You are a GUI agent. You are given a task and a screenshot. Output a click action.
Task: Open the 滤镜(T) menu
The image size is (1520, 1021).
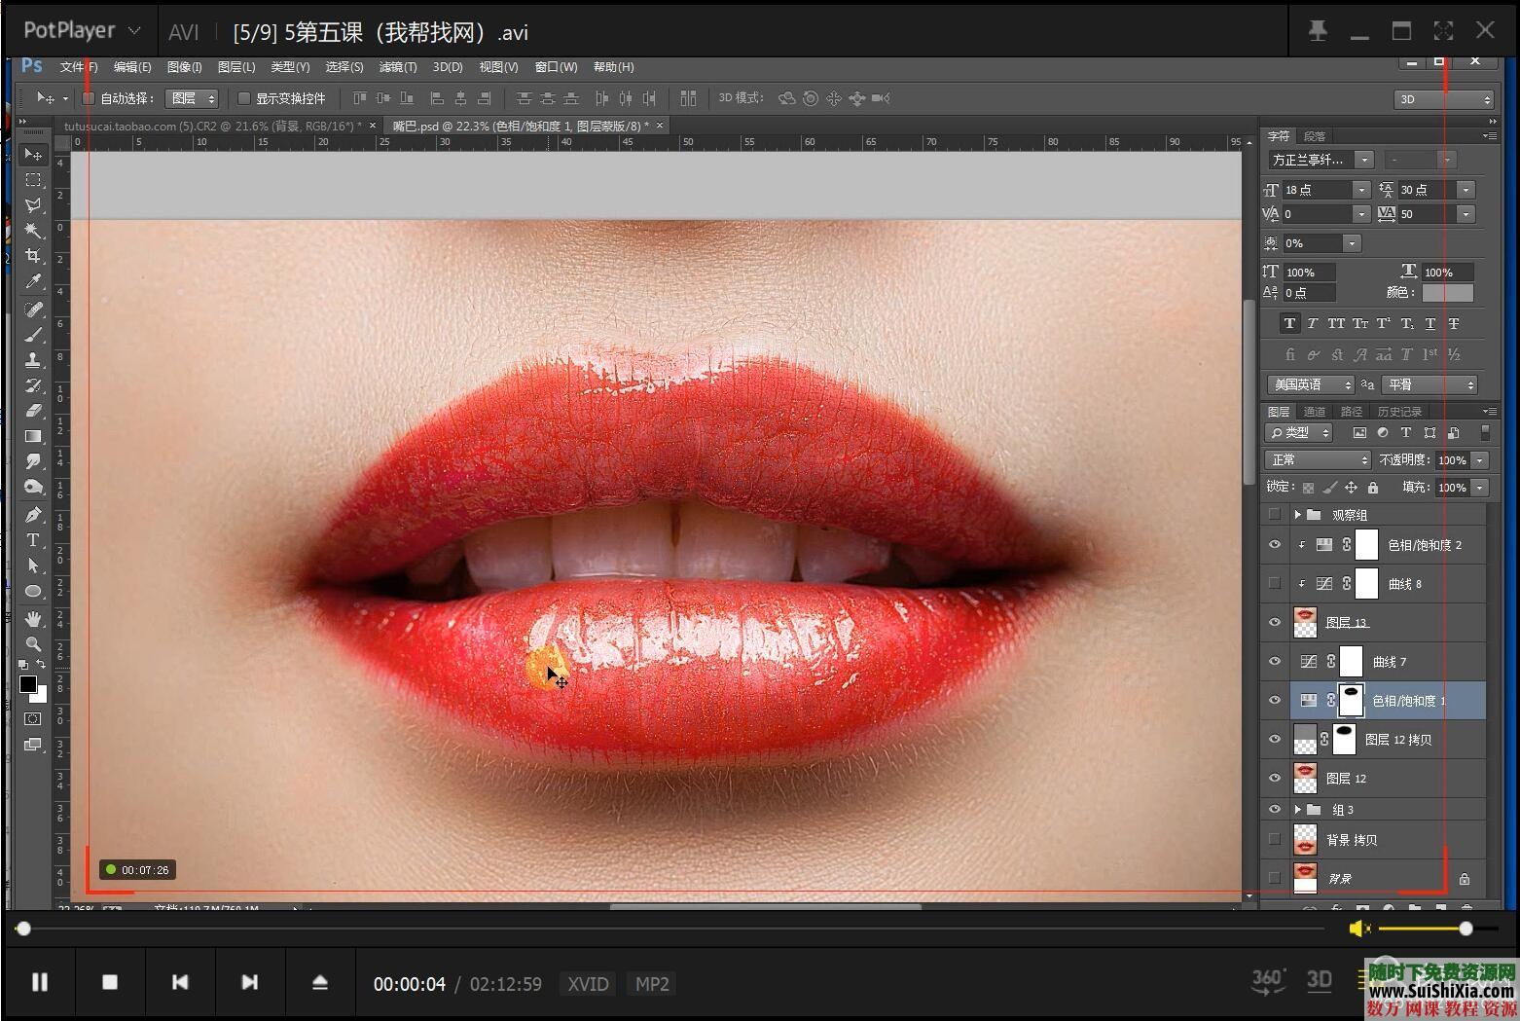pos(397,67)
